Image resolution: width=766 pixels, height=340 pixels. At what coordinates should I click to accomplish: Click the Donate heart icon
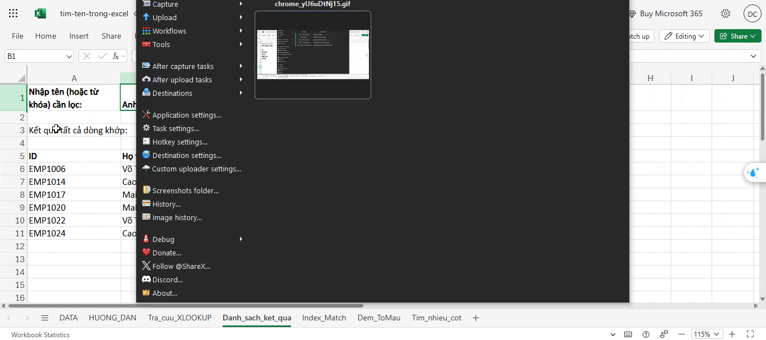click(x=146, y=253)
